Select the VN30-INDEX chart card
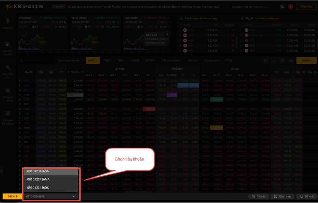 (x=96, y=34)
